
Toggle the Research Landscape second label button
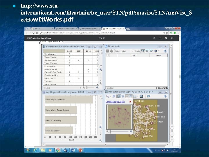[x=131, y=96]
